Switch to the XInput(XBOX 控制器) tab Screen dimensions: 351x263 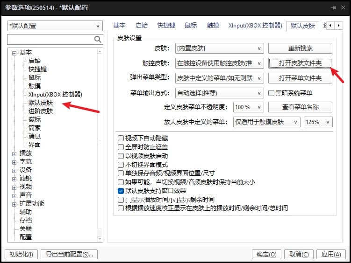click(255, 26)
